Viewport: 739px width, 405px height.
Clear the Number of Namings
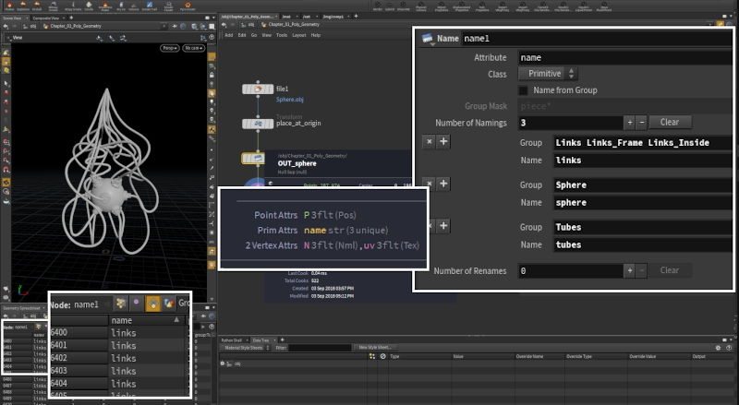point(670,122)
